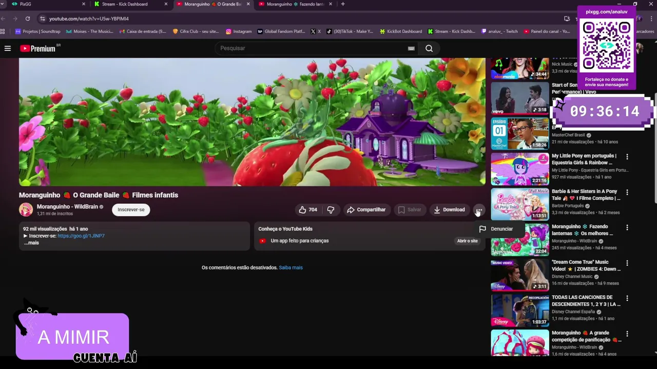Open the 'A grande competição de panificação' title
Screen dimensions: 657x369
click(586, 336)
